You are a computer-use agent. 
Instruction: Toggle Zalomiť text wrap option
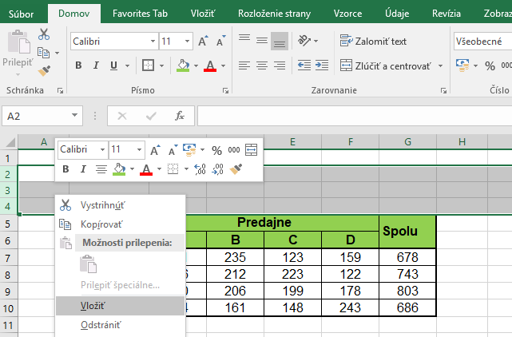click(x=373, y=41)
